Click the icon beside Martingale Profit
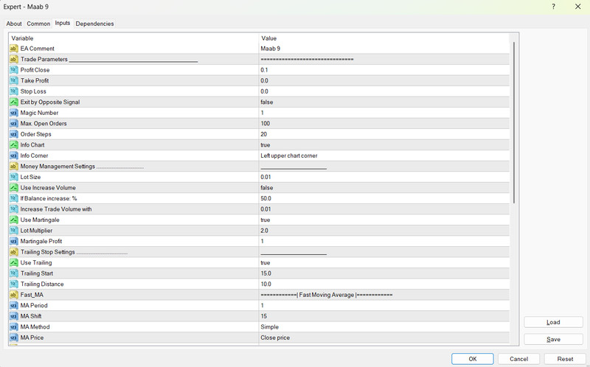Viewport: 590px width, 367px height. pos(13,242)
